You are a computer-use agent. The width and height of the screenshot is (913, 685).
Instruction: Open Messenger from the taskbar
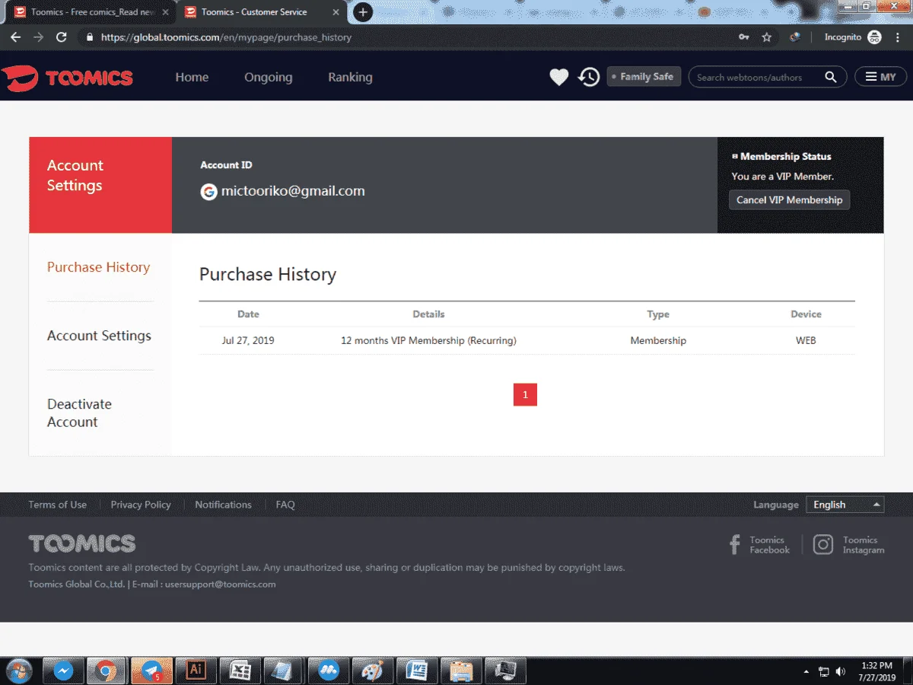tap(63, 671)
